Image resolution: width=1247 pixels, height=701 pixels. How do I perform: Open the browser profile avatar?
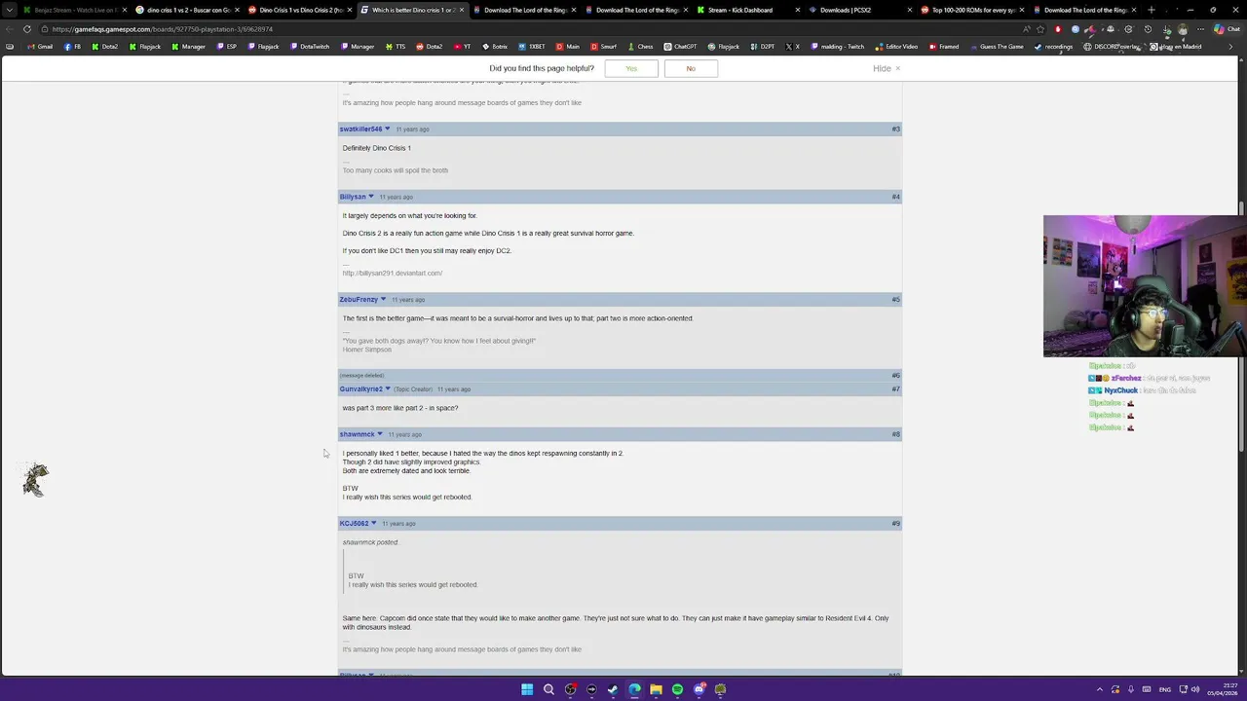[x=1183, y=29]
